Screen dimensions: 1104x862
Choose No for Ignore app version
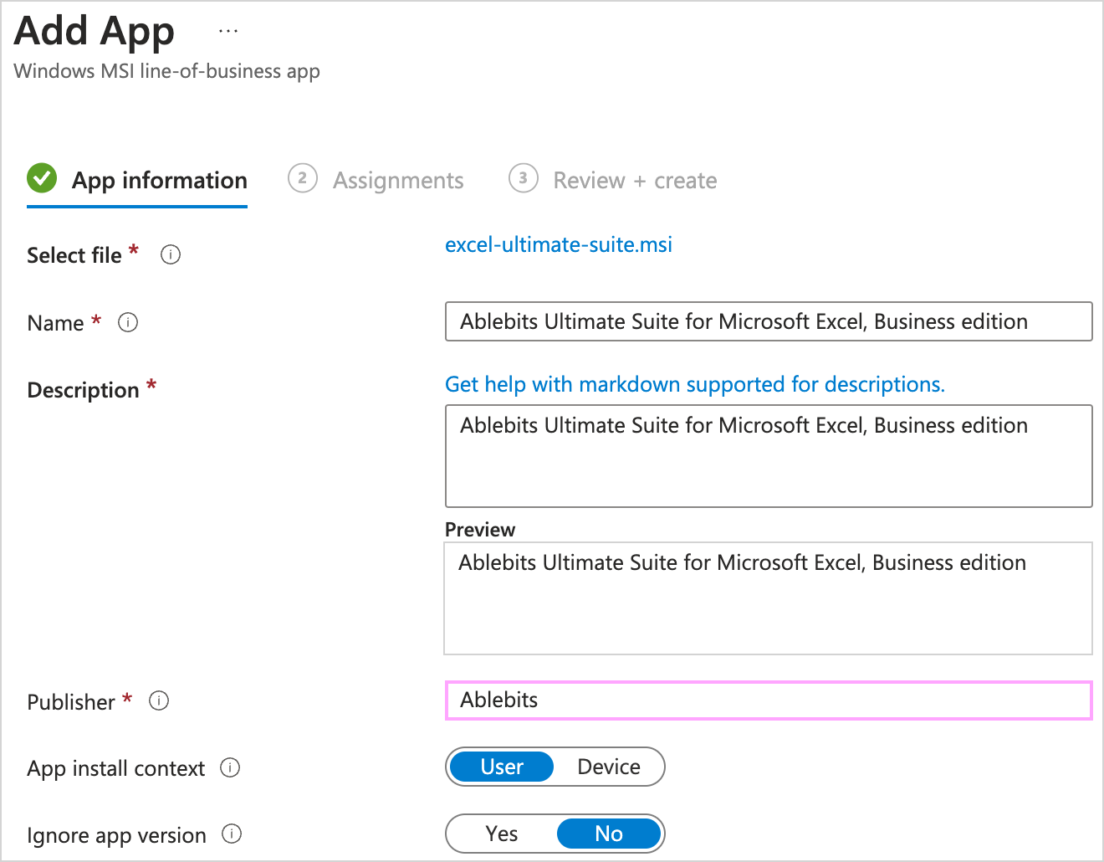pos(609,834)
